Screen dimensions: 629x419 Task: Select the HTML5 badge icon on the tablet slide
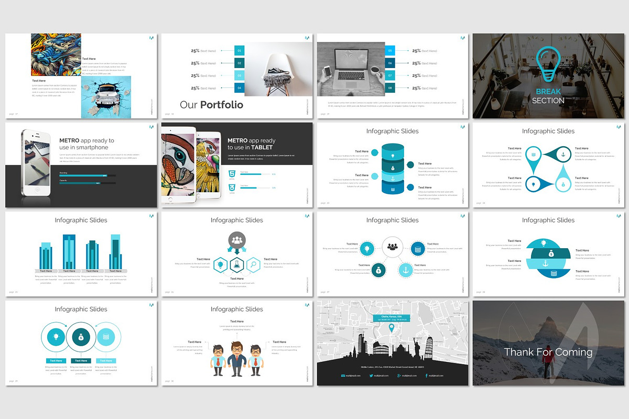(x=231, y=173)
